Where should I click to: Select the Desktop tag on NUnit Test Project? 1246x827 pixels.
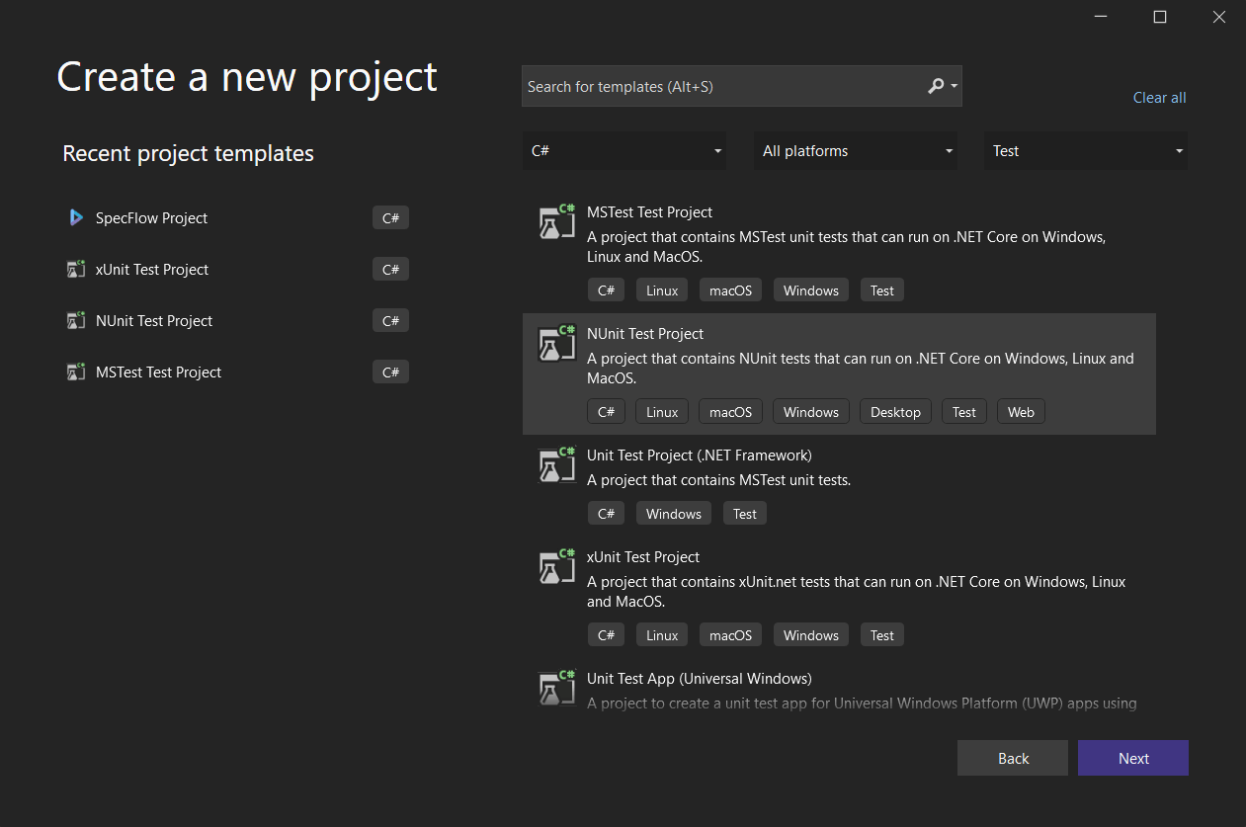(x=895, y=411)
